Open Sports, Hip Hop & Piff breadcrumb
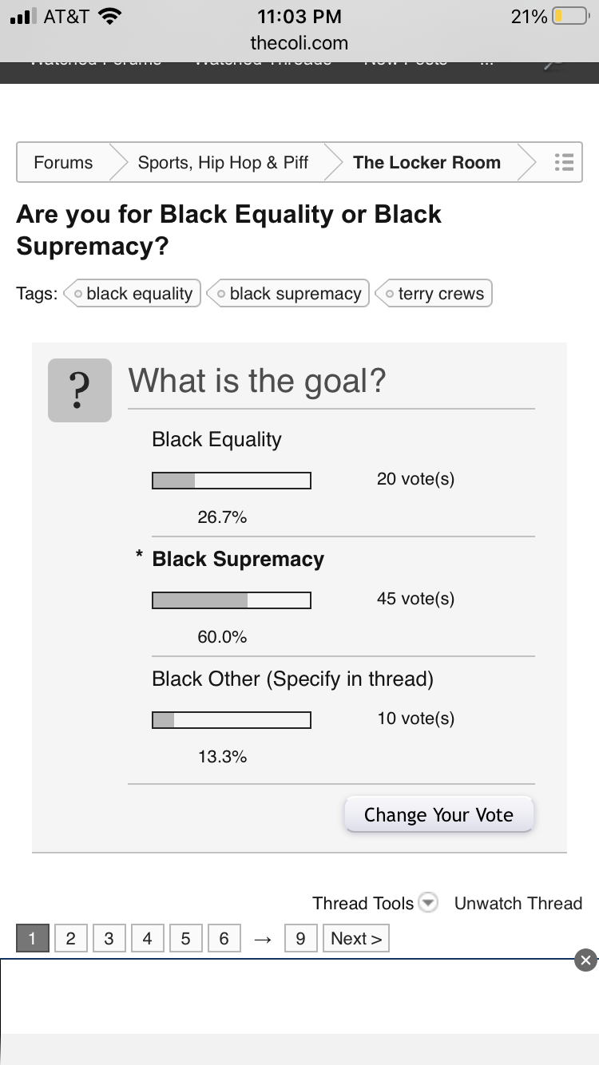The height and width of the screenshot is (1065, 599). pyautogui.click(x=223, y=162)
